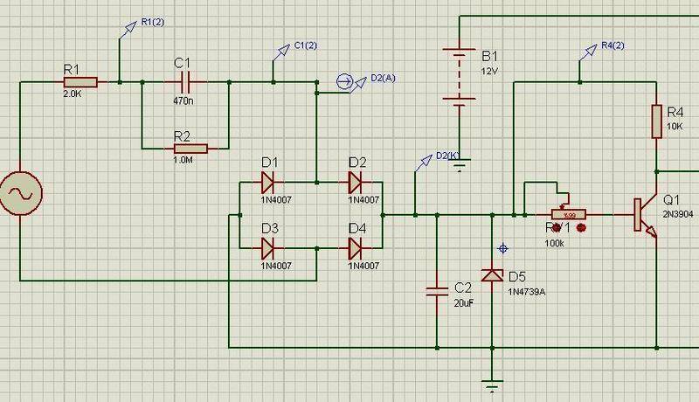Click the 100k value under RV1
This screenshot has width=699, height=402.
pos(555,243)
